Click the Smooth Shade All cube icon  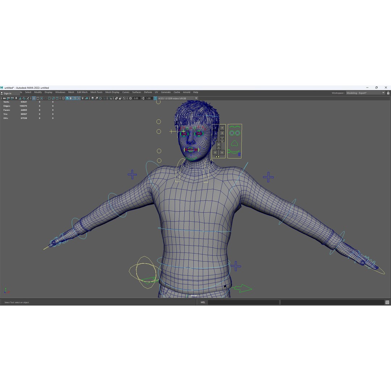67,98
